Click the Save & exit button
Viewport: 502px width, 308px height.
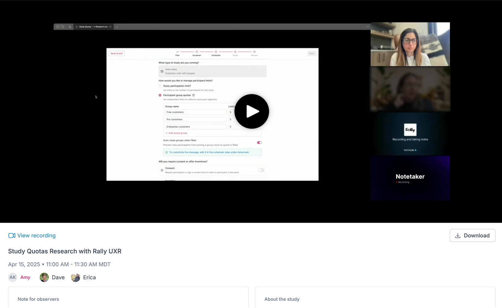click(116, 54)
